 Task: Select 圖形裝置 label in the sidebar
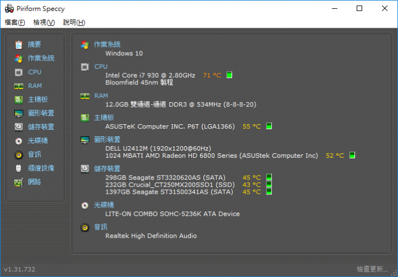point(41,113)
